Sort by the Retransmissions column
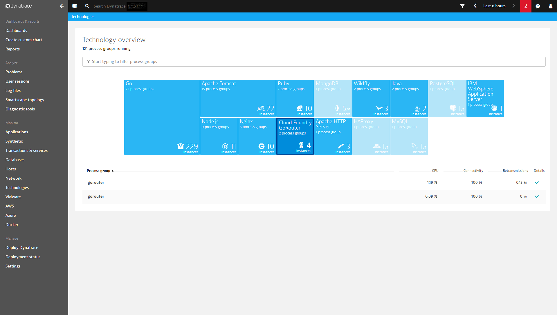The image size is (557, 315). pyautogui.click(x=515, y=171)
